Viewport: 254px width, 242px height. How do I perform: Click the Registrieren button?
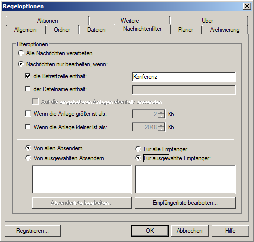[33, 231]
